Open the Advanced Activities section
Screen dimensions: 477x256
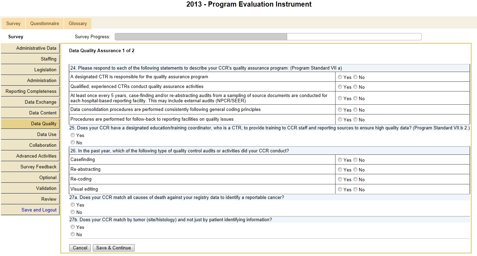(36, 156)
